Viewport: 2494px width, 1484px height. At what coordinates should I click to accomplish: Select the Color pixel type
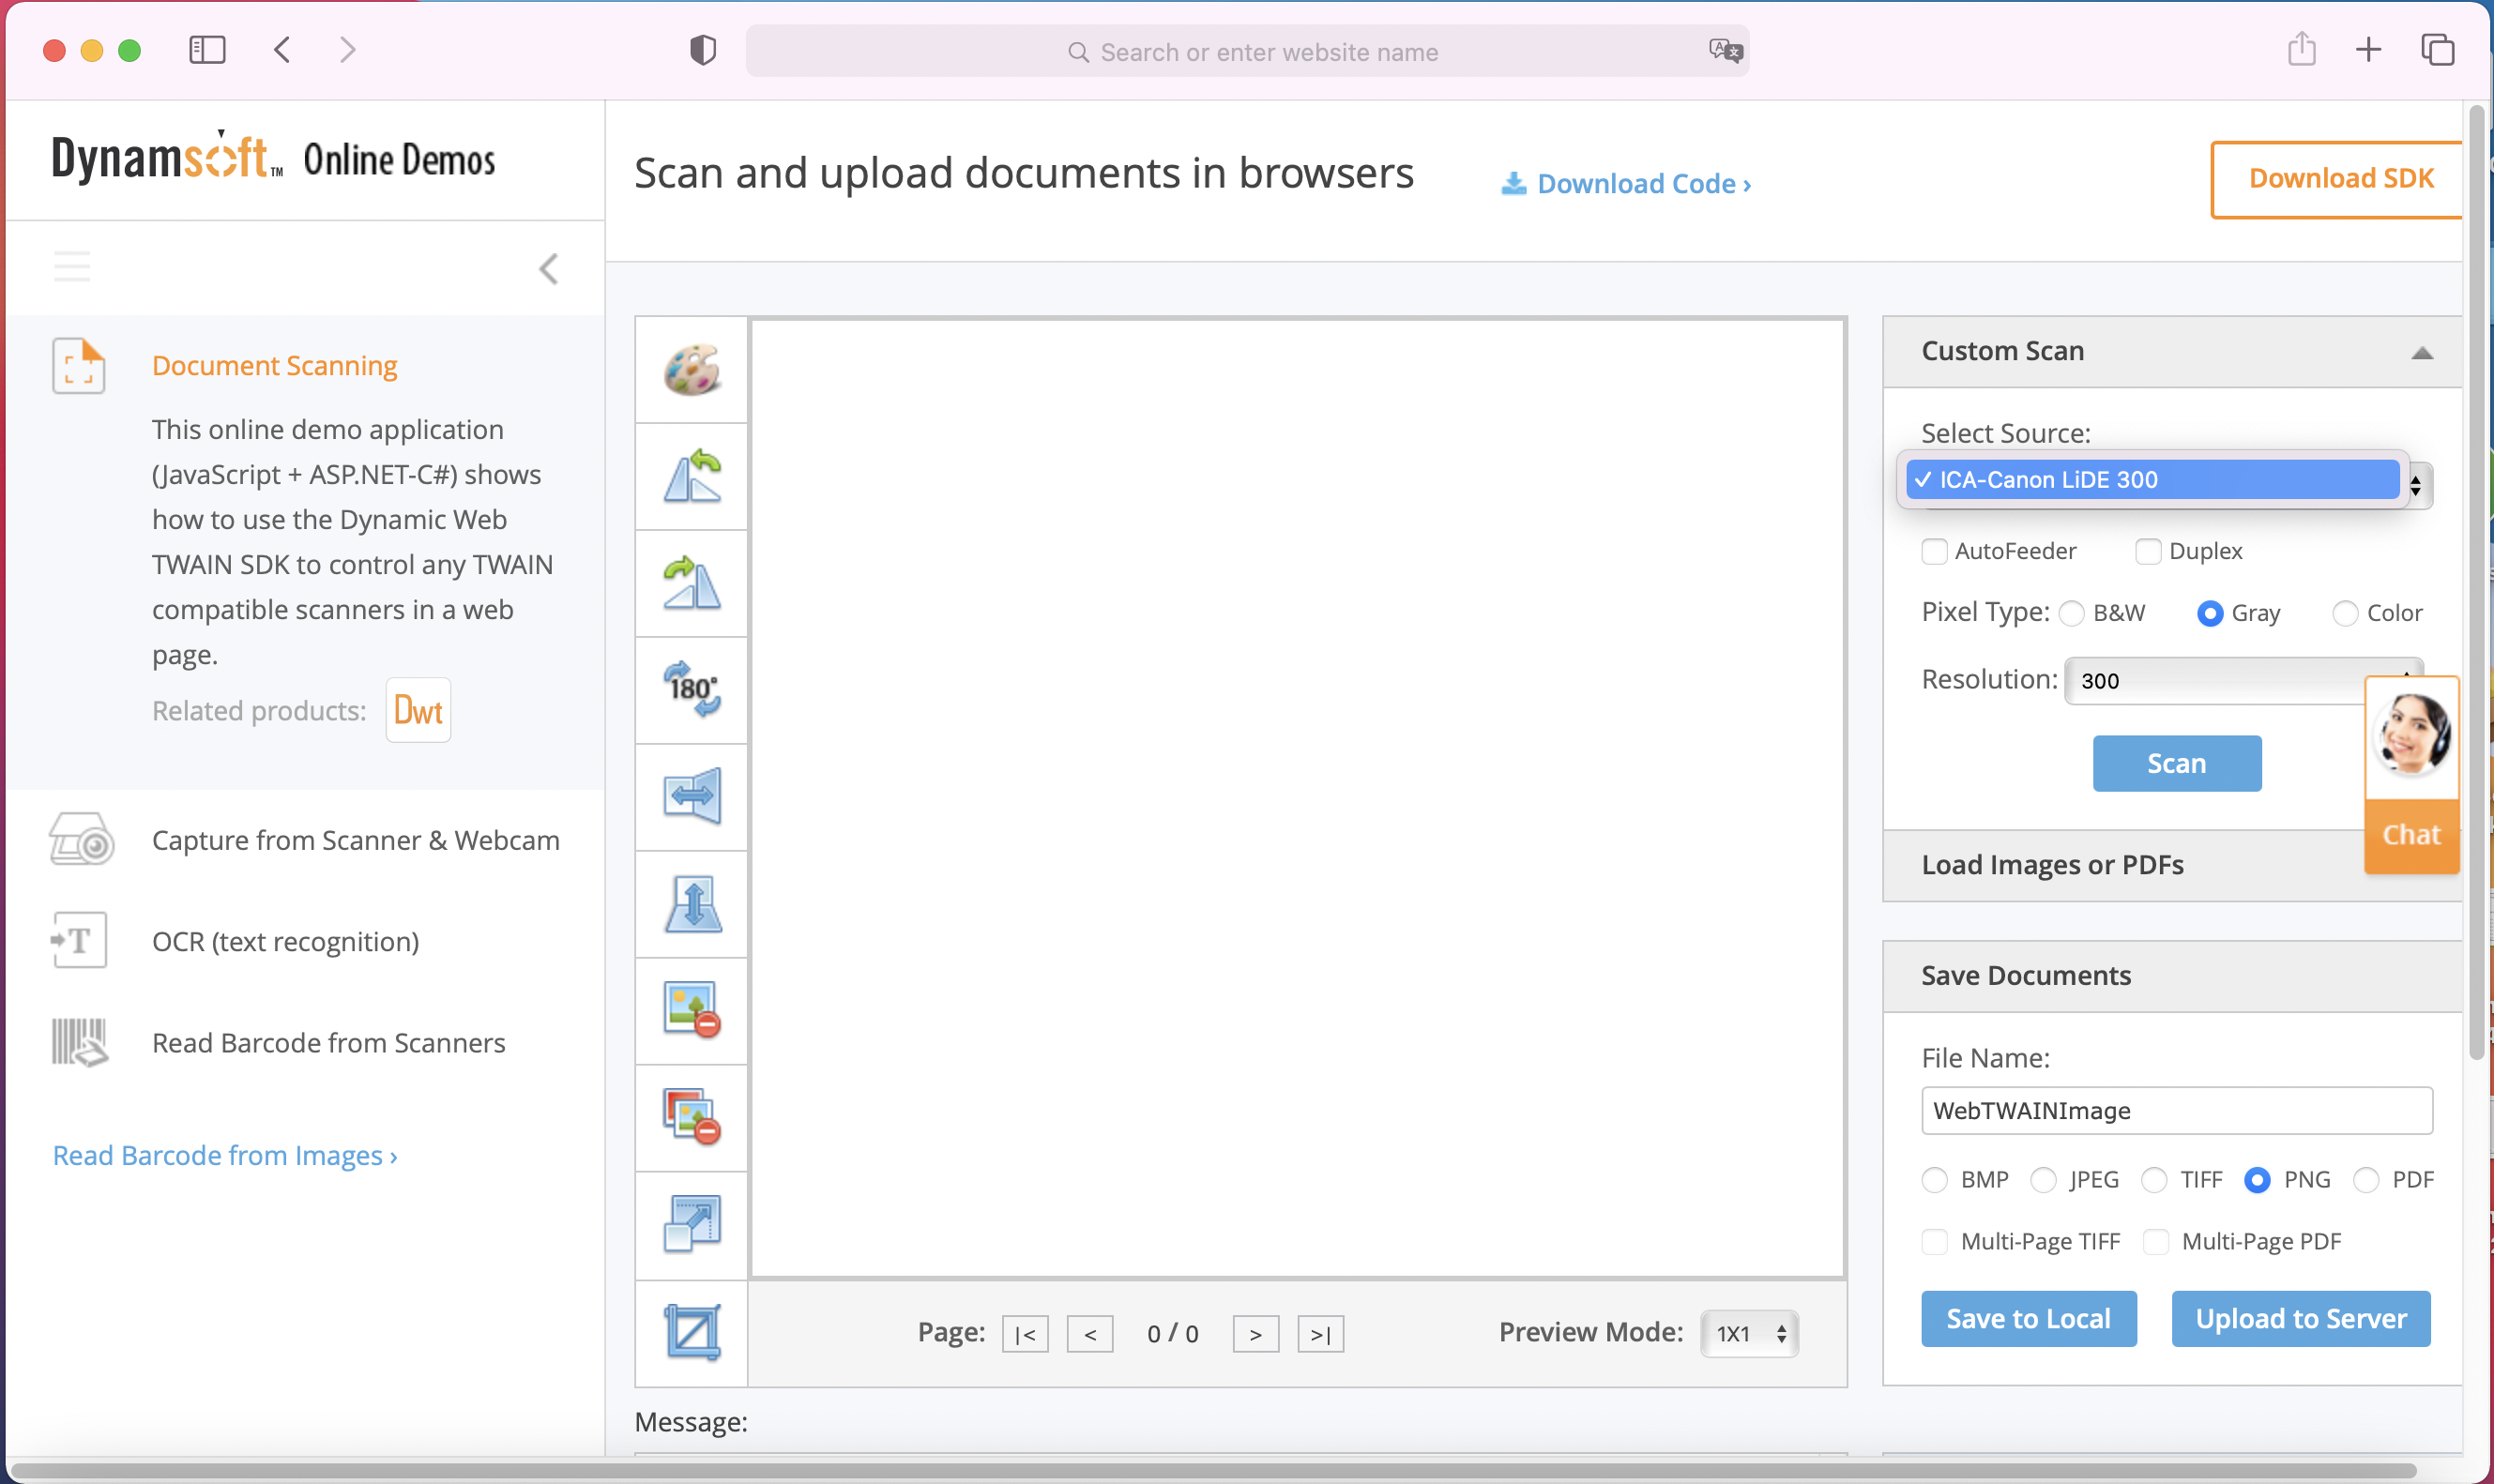(x=2344, y=613)
